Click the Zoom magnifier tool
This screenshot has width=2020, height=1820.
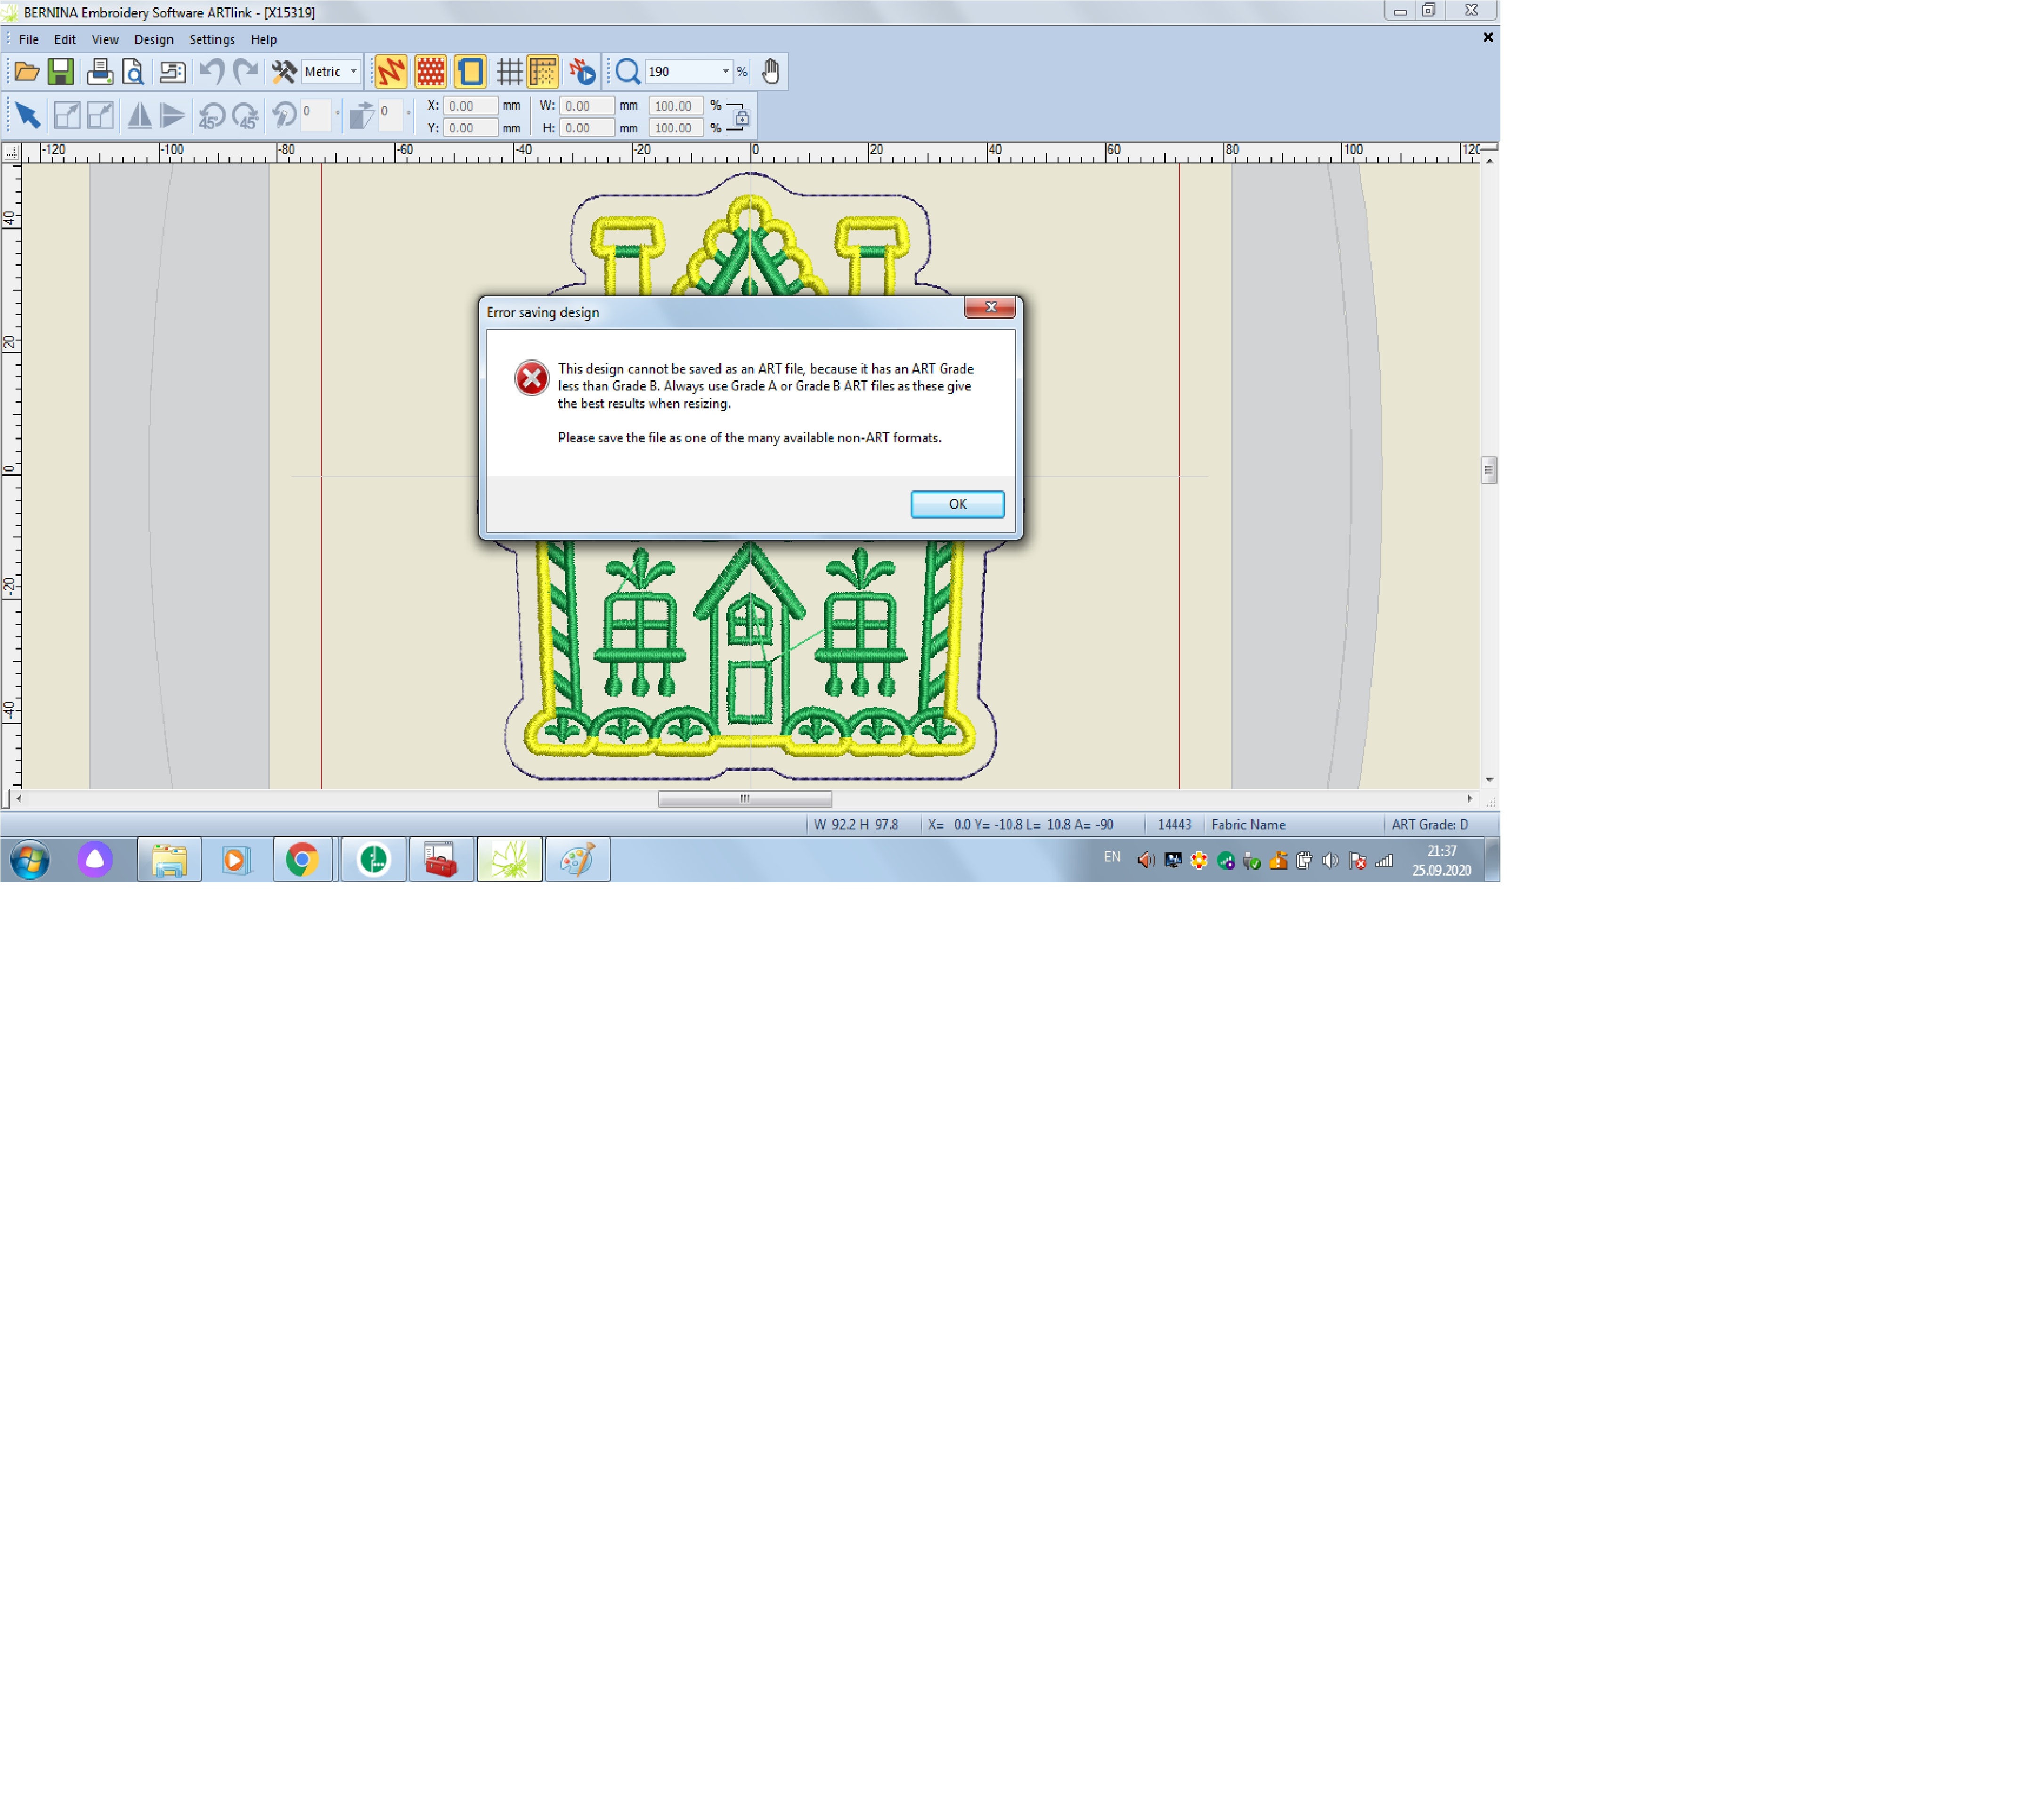(627, 71)
